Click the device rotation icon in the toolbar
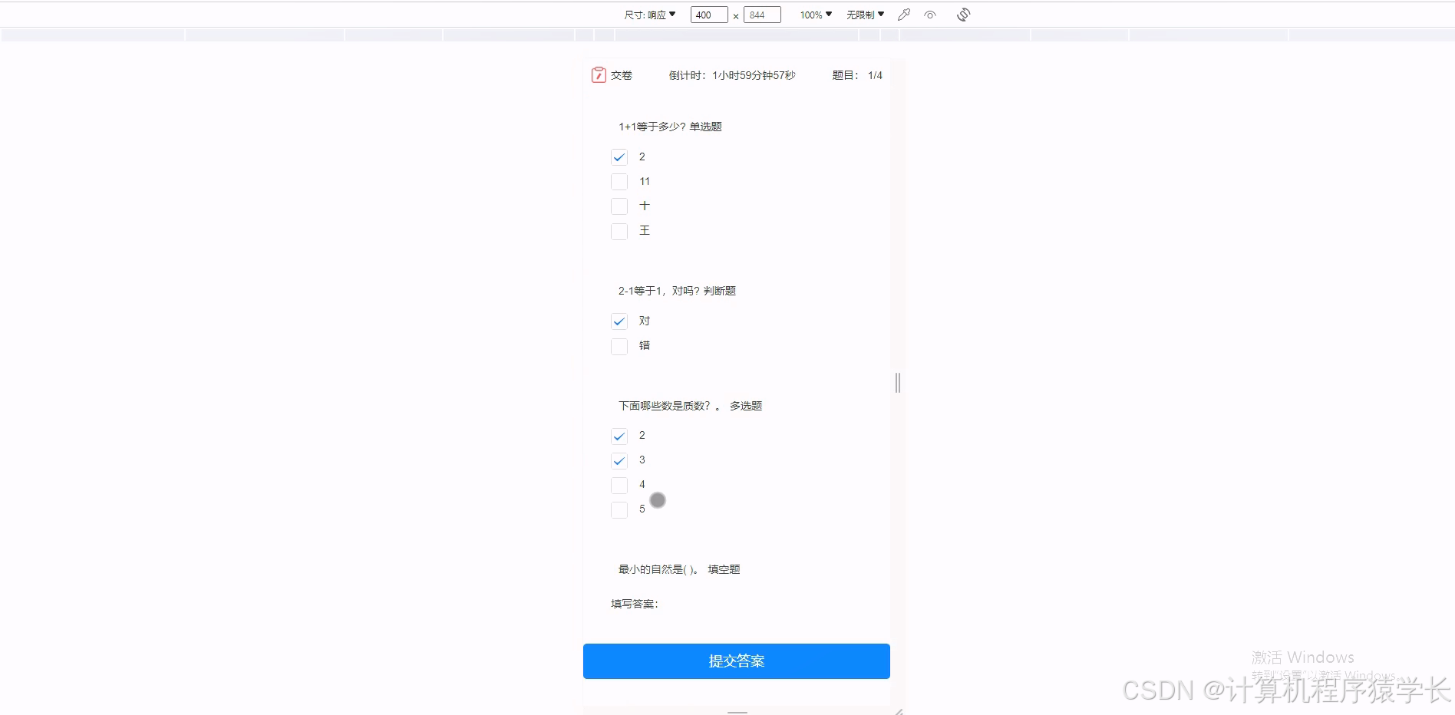Viewport: 1455px width, 715px height. (963, 14)
